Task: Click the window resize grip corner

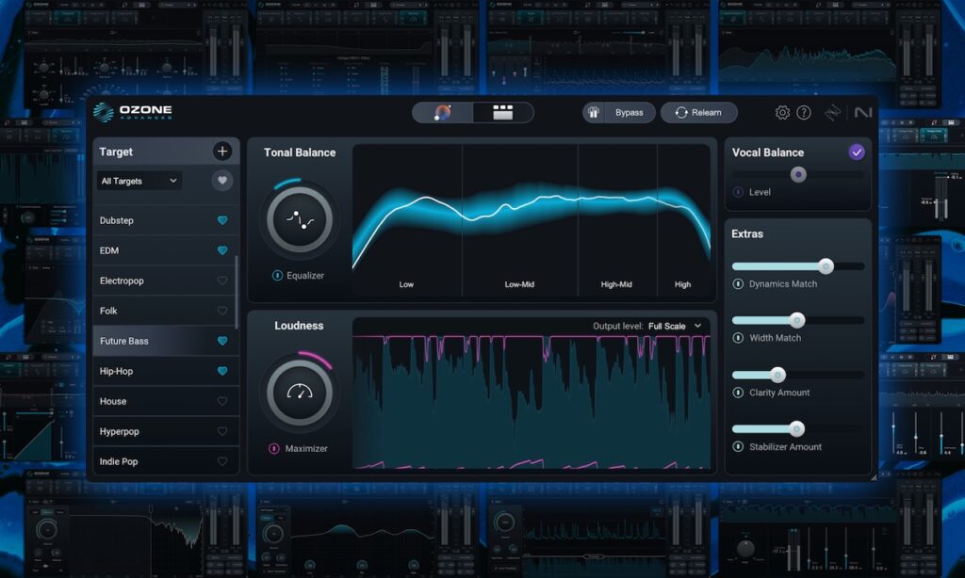Action: [874, 477]
